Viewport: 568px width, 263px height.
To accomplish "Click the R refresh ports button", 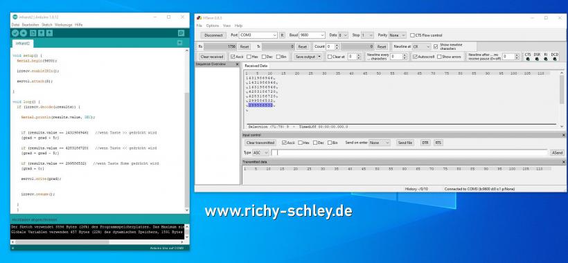I will click(282, 35).
